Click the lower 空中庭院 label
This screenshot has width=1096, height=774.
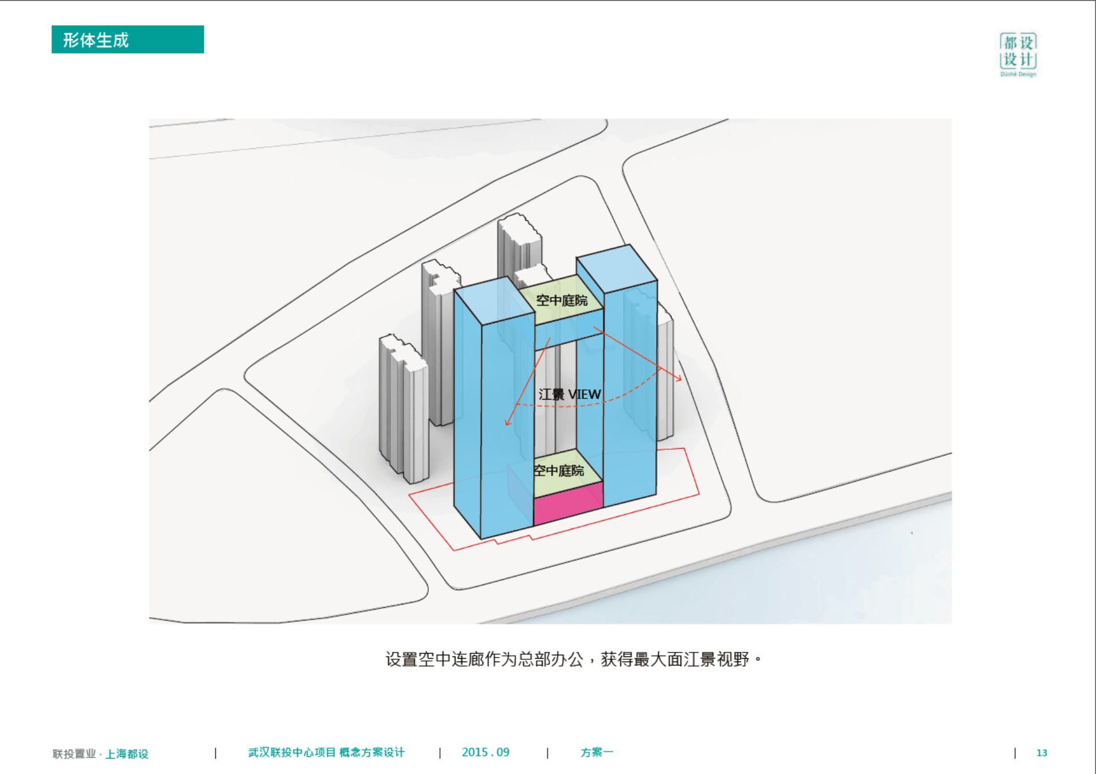(x=559, y=471)
